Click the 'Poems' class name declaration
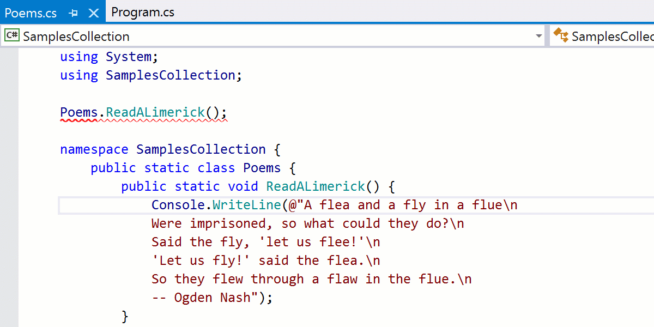 point(262,168)
